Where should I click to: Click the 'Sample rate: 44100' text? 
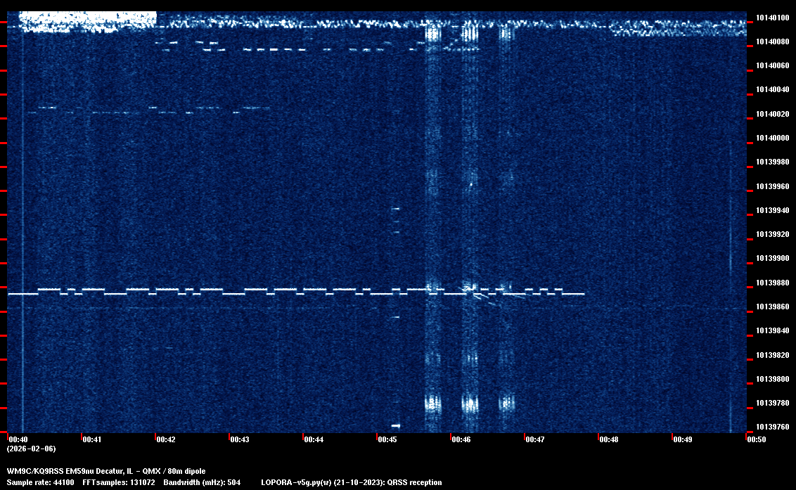click(41, 482)
